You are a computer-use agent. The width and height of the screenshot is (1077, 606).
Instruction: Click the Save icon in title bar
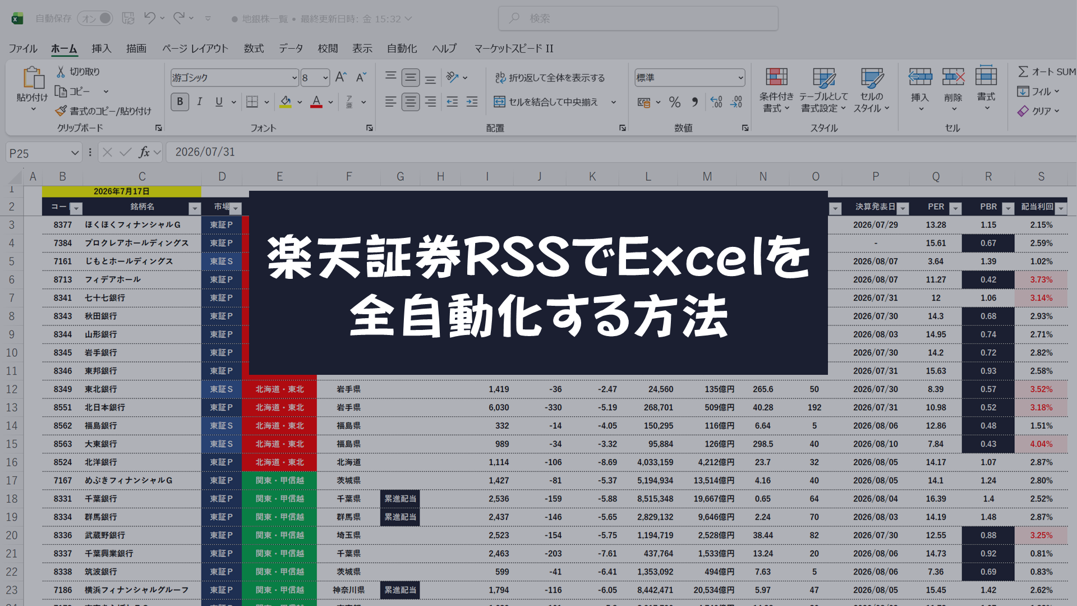coord(128,19)
